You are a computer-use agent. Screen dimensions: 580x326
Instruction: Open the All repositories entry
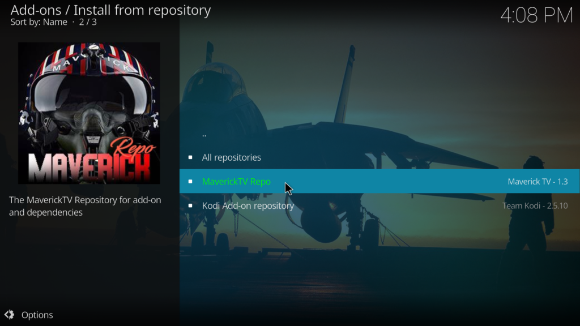[x=379, y=157]
